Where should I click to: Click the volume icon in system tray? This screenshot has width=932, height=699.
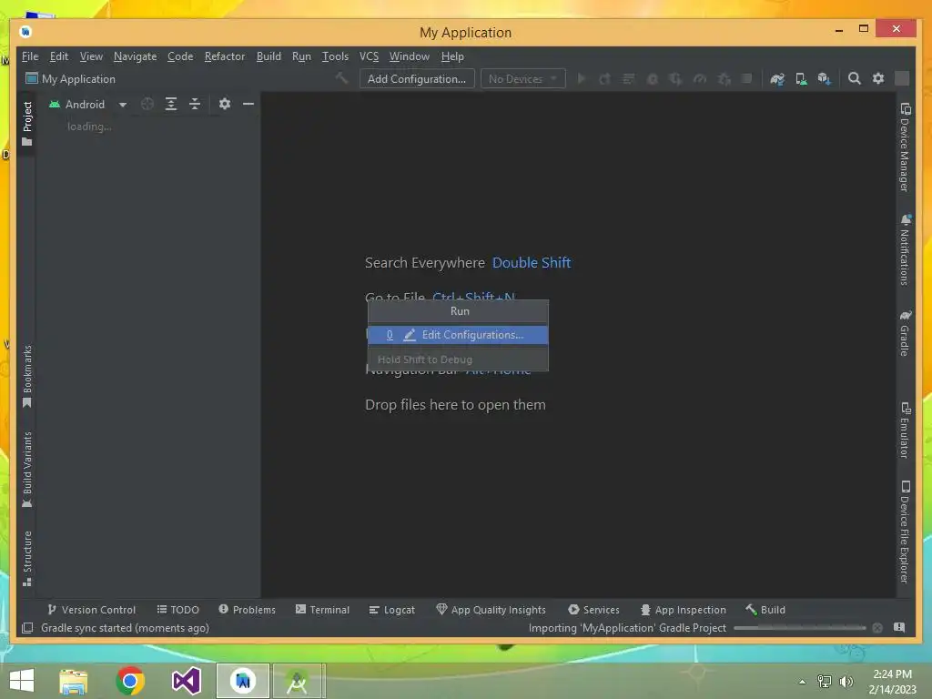846,681
